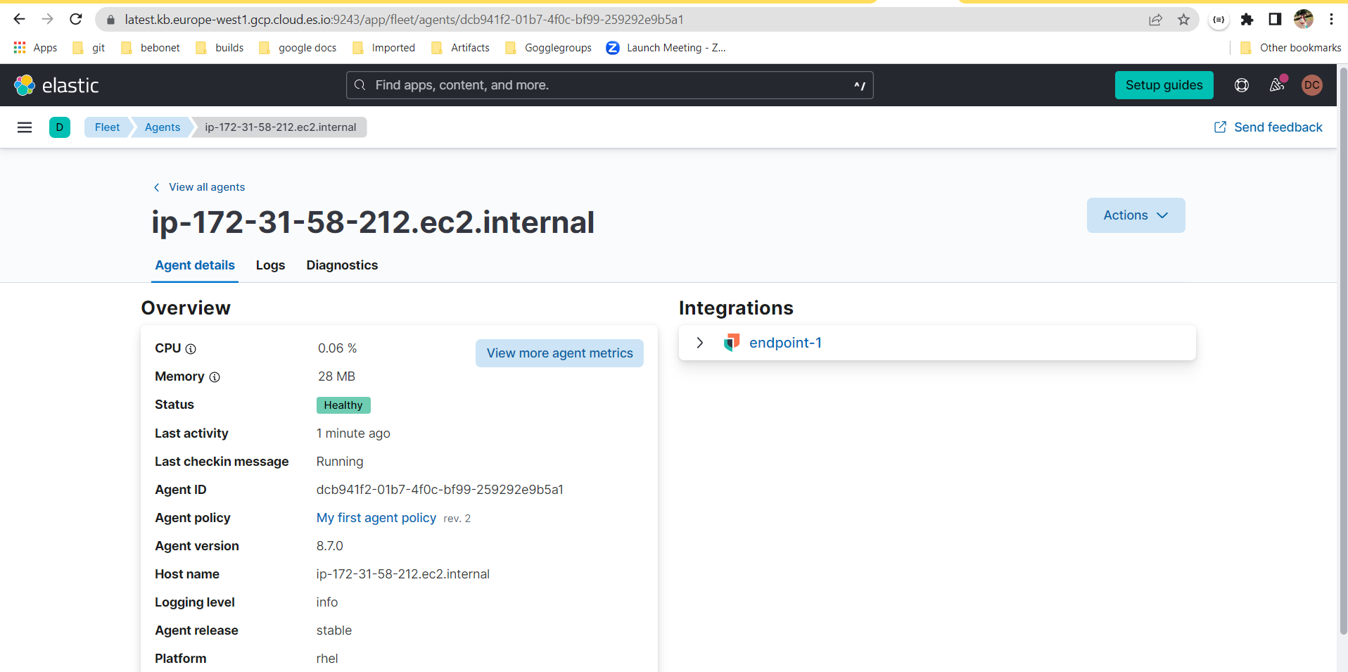Open the green D space switcher icon
The width and height of the screenshot is (1348, 672).
click(59, 127)
